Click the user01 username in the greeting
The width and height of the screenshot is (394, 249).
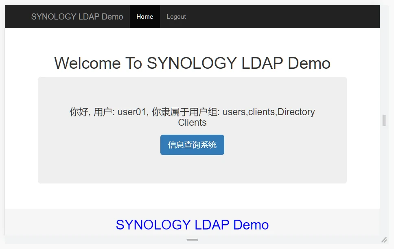click(x=131, y=112)
